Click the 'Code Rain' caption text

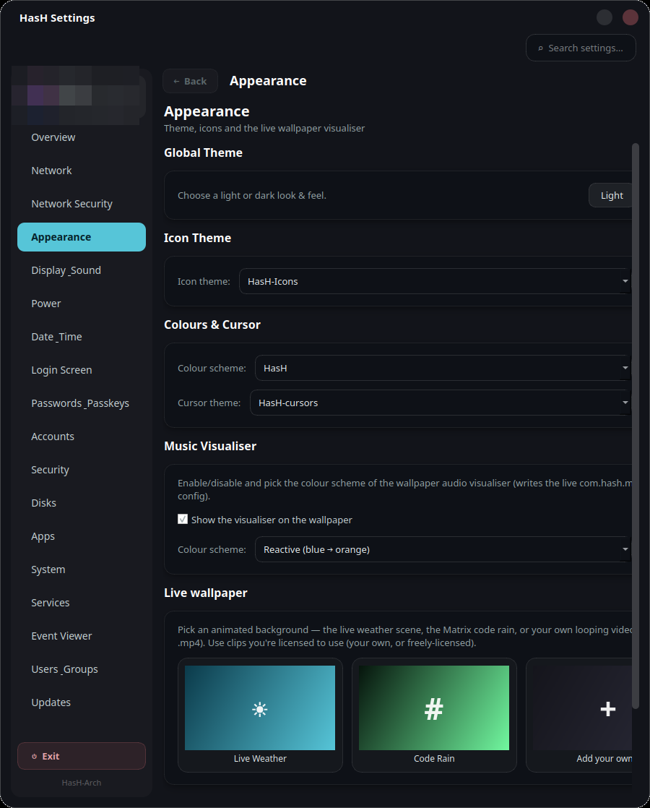coord(433,759)
